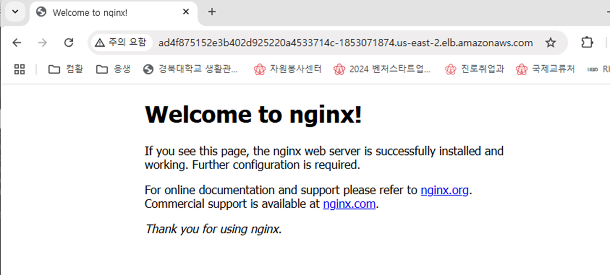This screenshot has width=610, height=275.
Task: Close the 'Welcome to nginx!' tab
Action: (186, 12)
